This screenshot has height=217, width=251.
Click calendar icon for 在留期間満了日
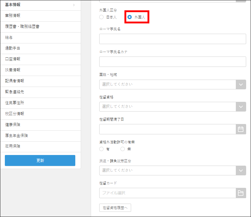pos(241,129)
